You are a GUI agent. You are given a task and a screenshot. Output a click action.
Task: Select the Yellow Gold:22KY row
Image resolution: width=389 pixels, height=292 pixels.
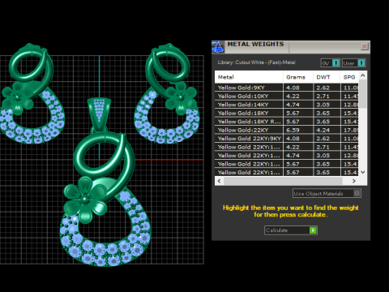(287, 130)
